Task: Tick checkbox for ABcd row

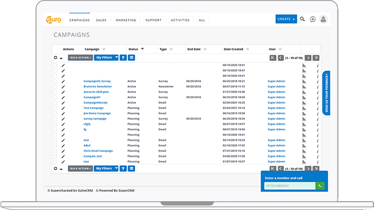Action: tap(55, 145)
